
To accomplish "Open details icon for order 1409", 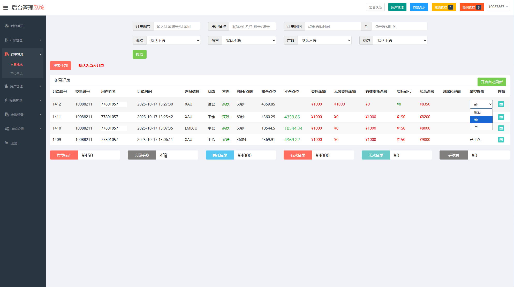I will [x=501, y=140].
